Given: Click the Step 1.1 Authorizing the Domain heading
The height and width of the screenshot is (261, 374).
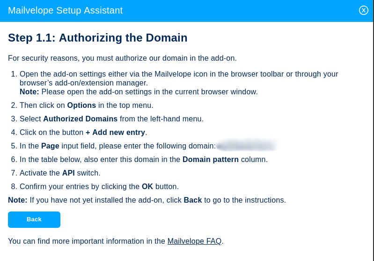Looking at the screenshot, I should [98, 38].
